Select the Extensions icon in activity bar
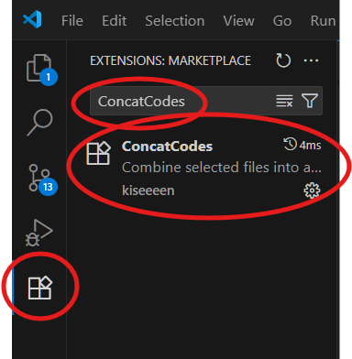The image size is (352, 359). (x=39, y=288)
